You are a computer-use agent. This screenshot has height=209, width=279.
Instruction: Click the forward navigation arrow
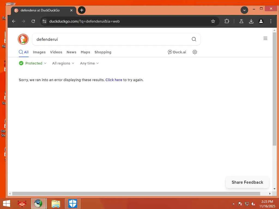(x=23, y=21)
